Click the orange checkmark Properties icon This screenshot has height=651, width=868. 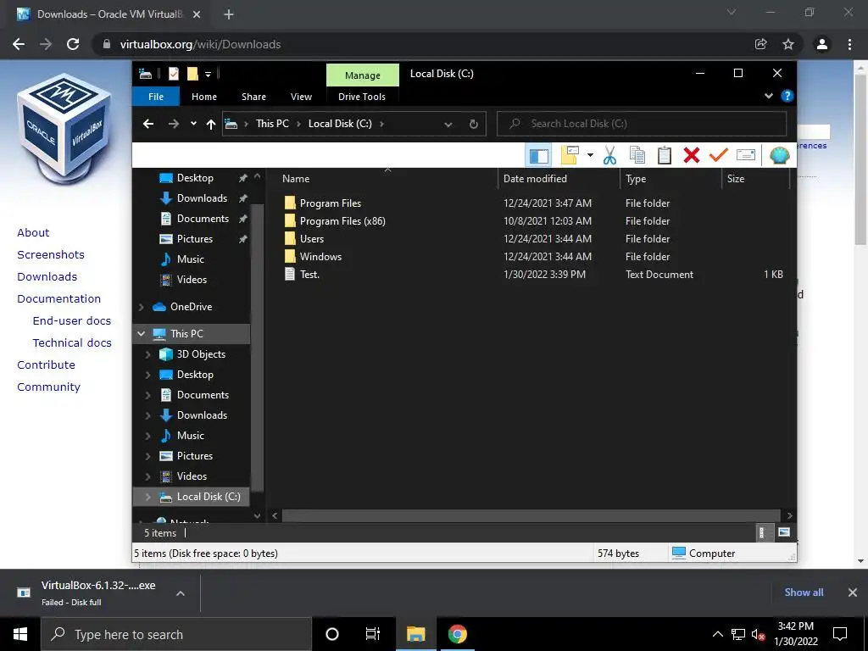point(719,156)
